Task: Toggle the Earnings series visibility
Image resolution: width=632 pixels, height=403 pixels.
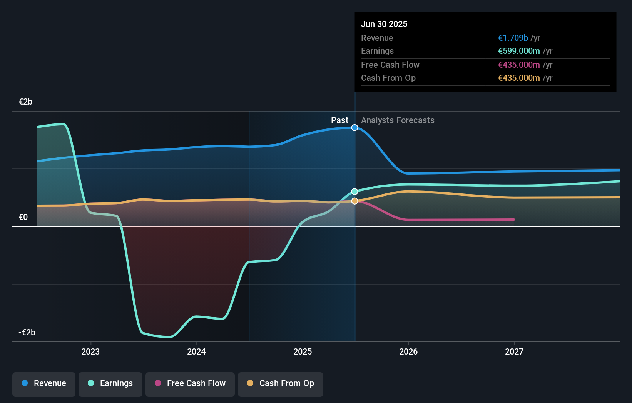Action: 110,383
